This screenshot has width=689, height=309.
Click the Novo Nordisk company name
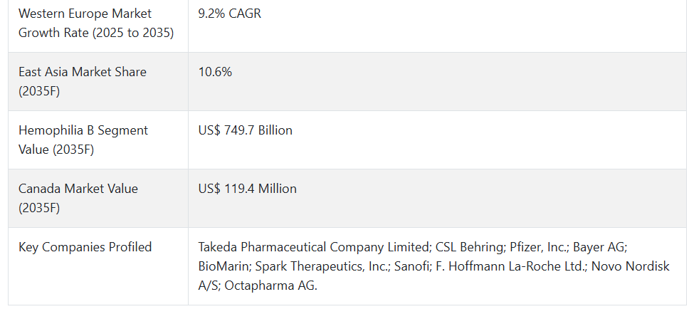tap(631, 266)
